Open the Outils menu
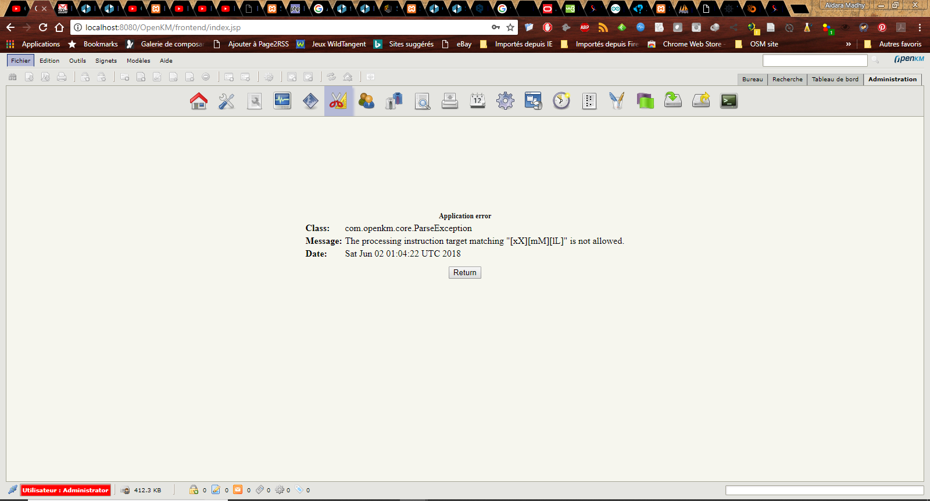 (x=77, y=60)
